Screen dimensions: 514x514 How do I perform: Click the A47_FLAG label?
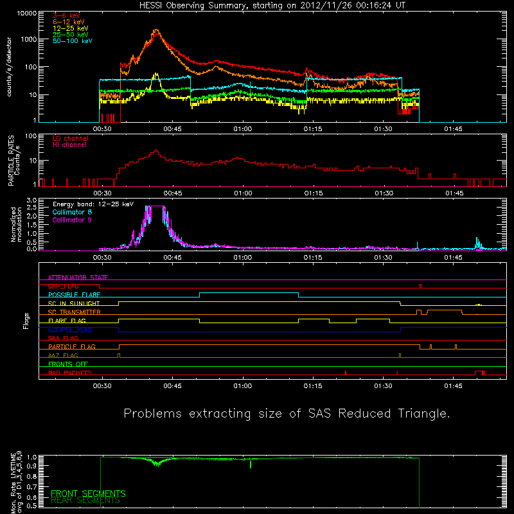[63, 355]
